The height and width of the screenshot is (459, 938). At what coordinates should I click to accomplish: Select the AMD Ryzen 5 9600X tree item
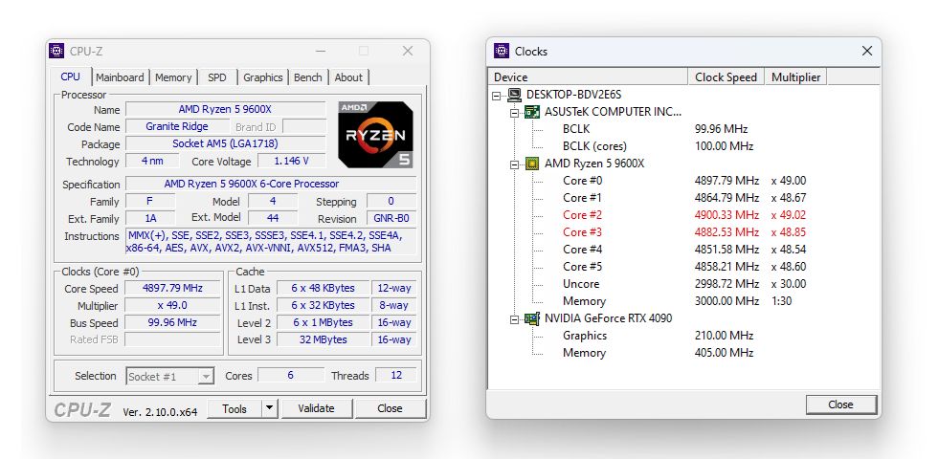(x=594, y=164)
